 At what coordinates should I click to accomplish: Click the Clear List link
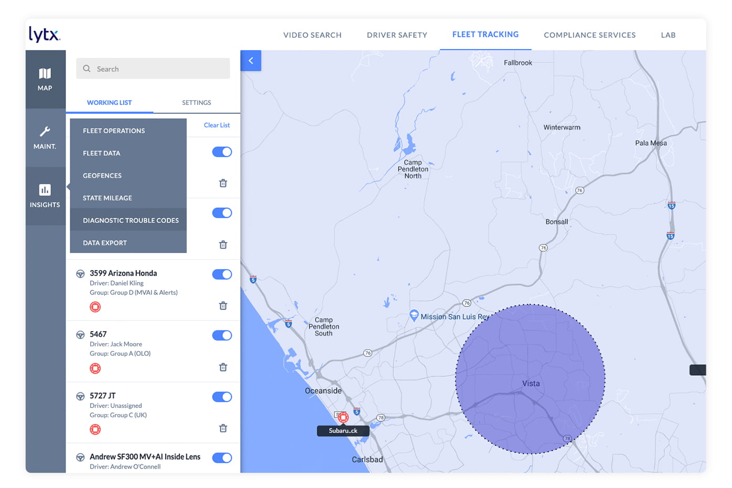217,125
